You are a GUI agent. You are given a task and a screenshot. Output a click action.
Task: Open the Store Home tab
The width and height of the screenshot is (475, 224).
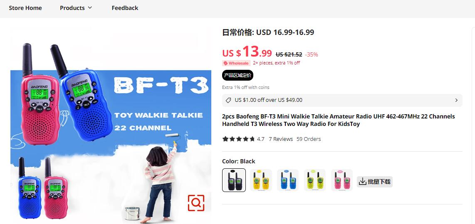point(25,8)
